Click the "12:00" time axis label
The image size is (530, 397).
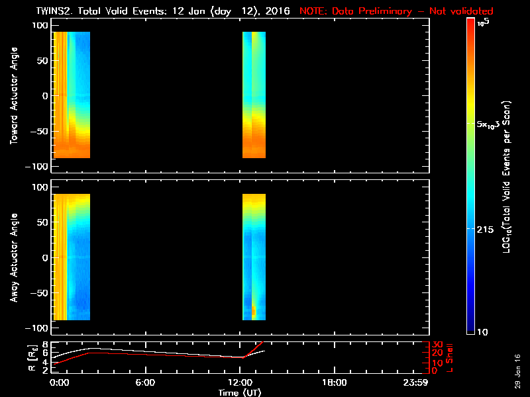click(240, 383)
